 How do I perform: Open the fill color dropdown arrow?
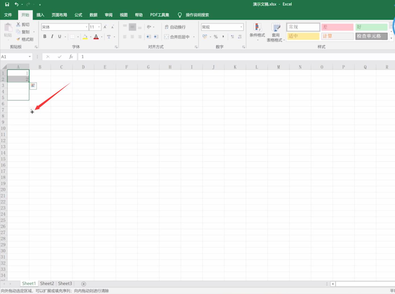91,37
